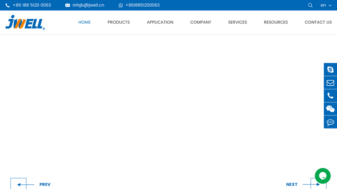The width and height of the screenshot is (337, 189).
Task: Click the PREV text link
Action: click(45, 184)
